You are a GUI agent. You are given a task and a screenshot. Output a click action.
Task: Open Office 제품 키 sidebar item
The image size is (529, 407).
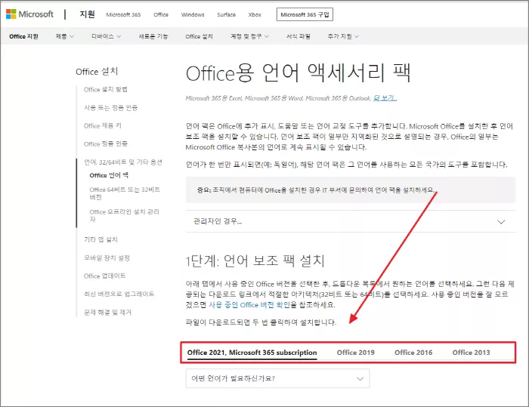[x=103, y=126]
